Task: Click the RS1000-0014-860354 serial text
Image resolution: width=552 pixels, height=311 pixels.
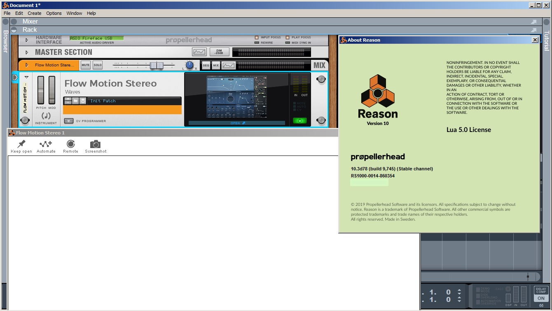Action: (x=373, y=176)
